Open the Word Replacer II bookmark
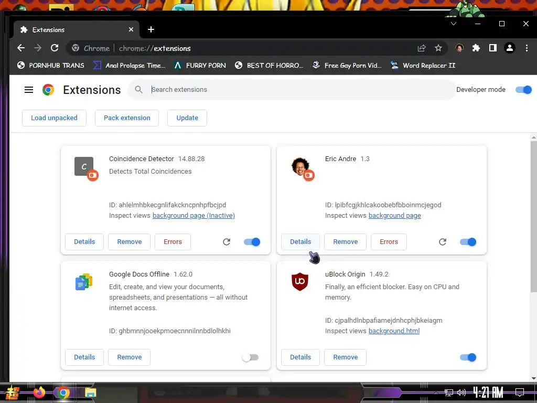 [423, 65]
